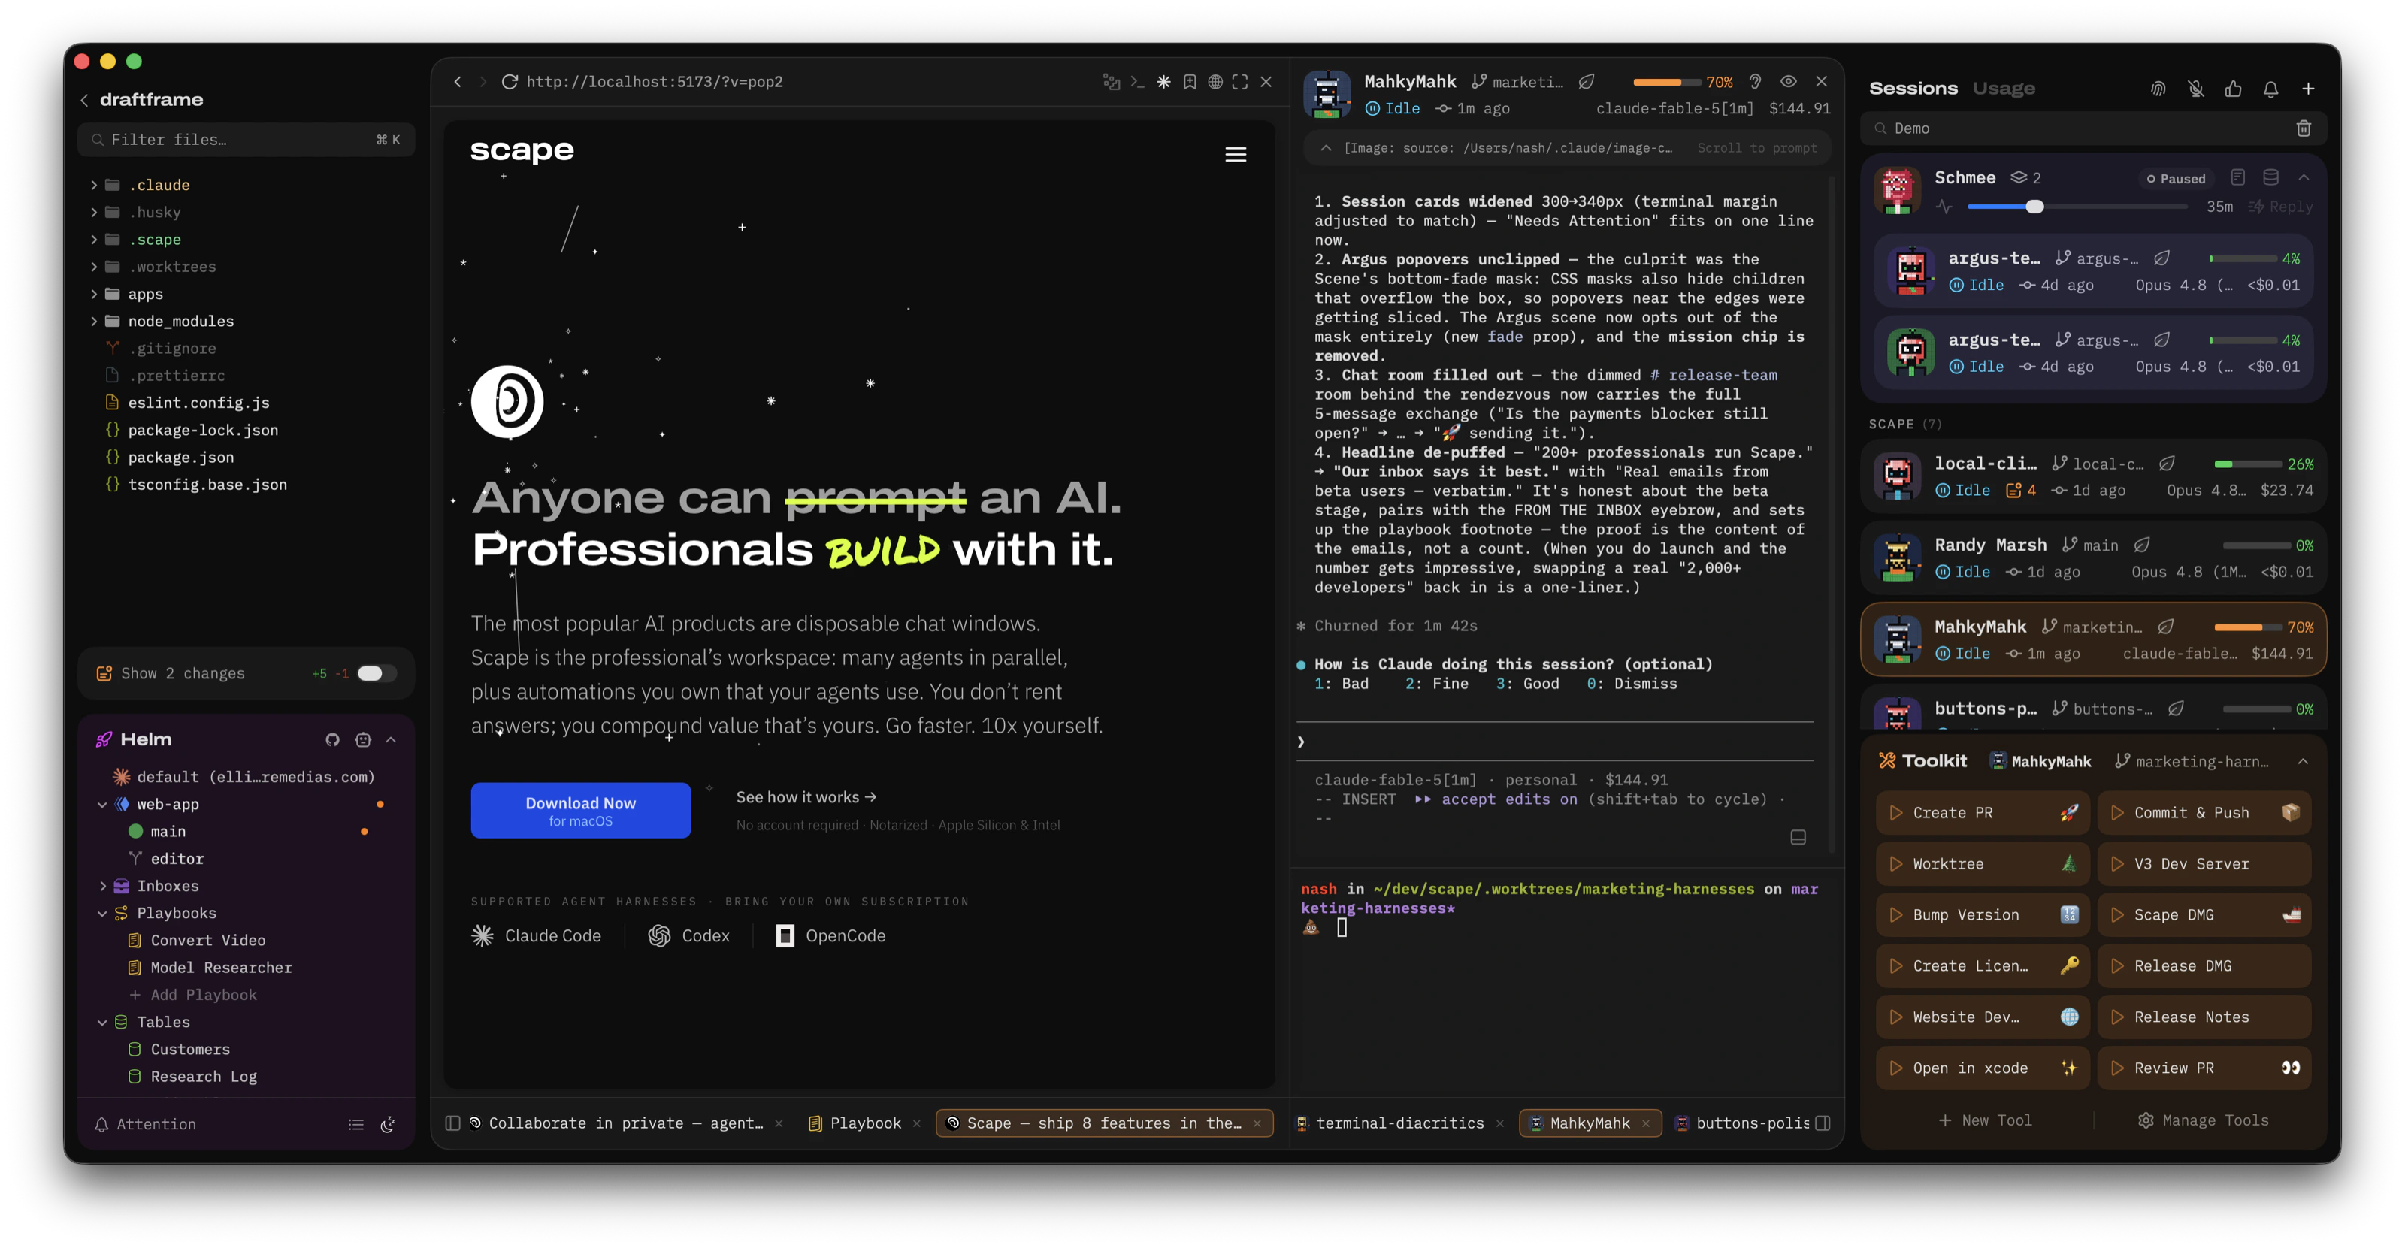Expand the node_modules folder

[x=93, y=322]
